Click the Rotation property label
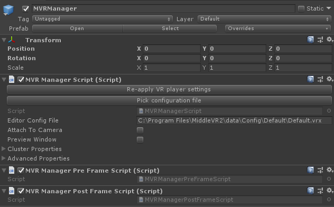334x207 pixels. (22, 58)
